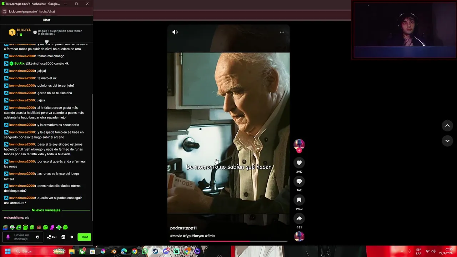Open the emoji picker in message box
Image resolution: width=457 pixels, height=257 pixels.
coord(37,237)
